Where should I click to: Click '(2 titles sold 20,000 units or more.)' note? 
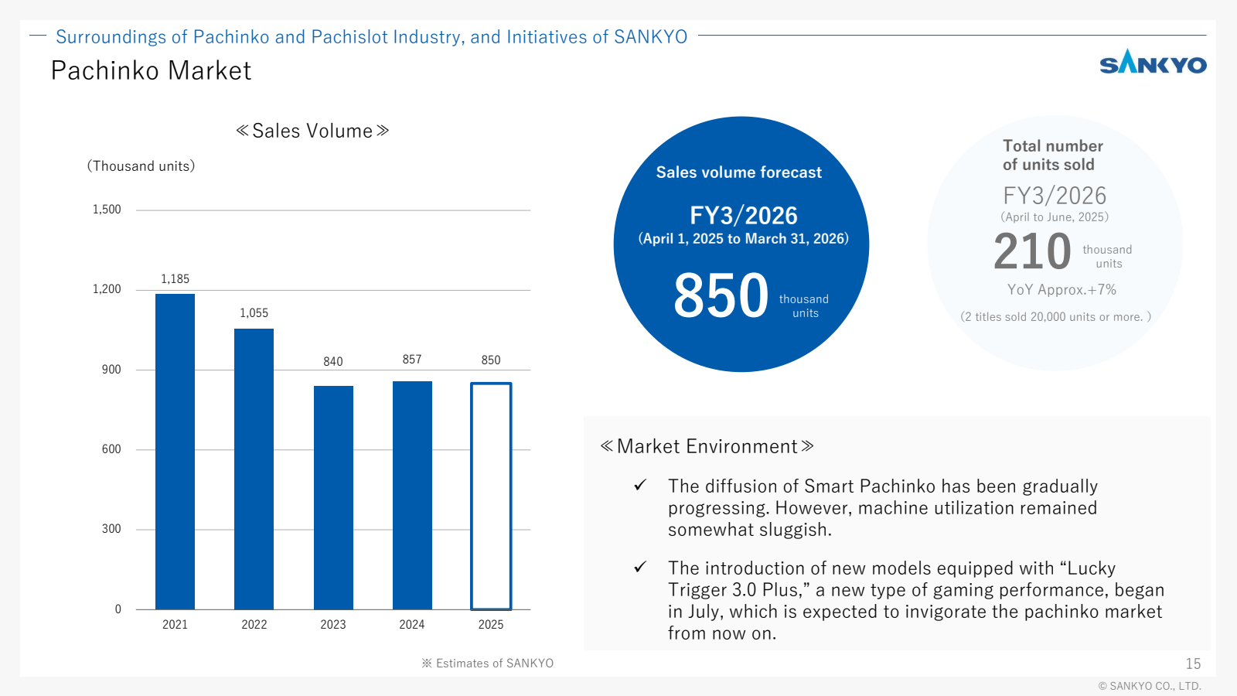click(1055, 317)
